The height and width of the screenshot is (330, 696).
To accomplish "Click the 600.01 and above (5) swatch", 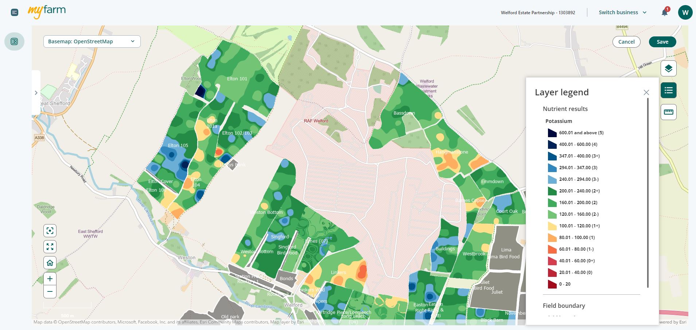I will point(552,133).
